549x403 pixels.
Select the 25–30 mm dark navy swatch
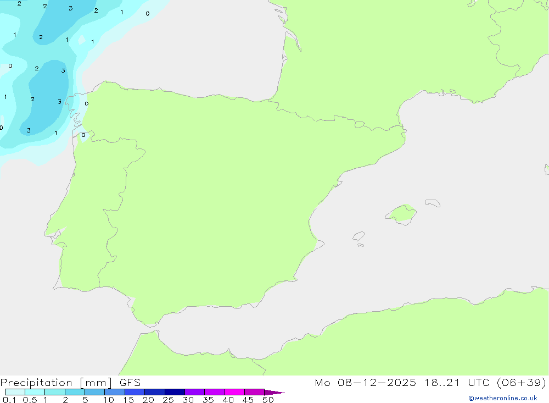175,392
